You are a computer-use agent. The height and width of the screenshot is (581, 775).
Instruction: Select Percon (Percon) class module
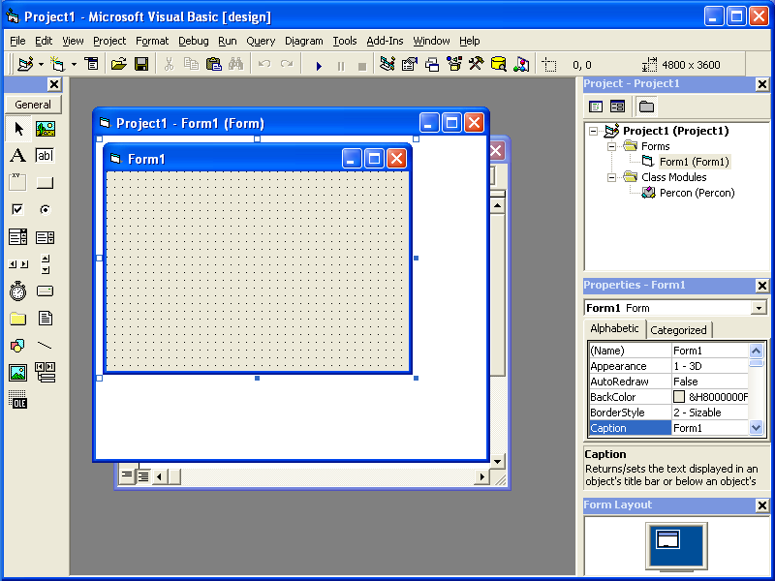click(697, 193)
